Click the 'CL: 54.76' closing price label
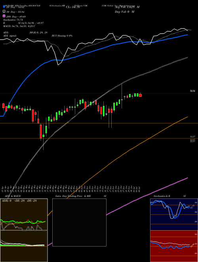This screenshot has width=198, height=262. click(73, 7)
